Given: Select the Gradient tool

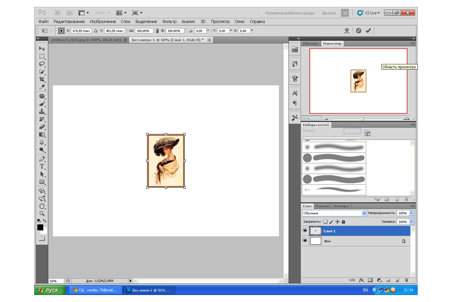Looking at the screenshot, I should 42,135.
